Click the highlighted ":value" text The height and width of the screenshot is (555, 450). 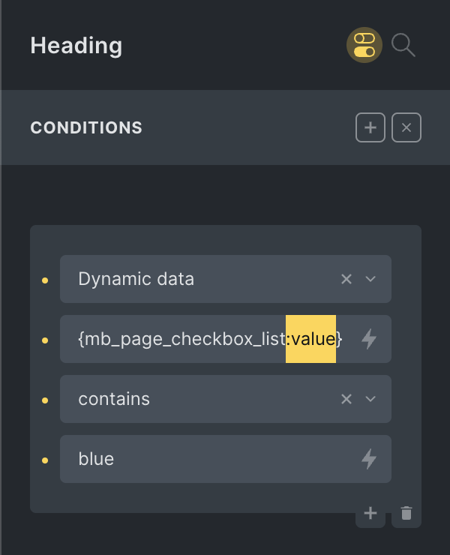point(311,339)
